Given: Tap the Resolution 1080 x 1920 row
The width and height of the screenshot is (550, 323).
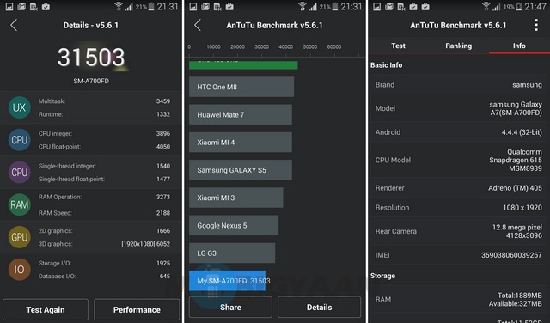Looking at the screenshot, I should pyautogui.click(x=458, y=208).
